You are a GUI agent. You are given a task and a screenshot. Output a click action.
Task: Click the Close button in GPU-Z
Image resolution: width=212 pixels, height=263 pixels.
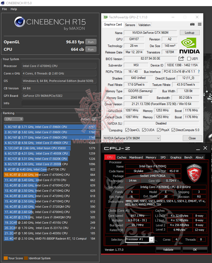192,138
